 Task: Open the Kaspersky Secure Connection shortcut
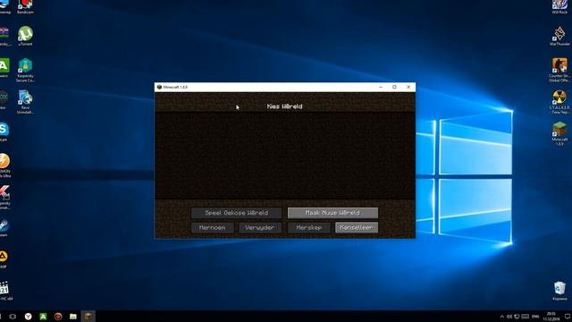[x=25, y=70]
